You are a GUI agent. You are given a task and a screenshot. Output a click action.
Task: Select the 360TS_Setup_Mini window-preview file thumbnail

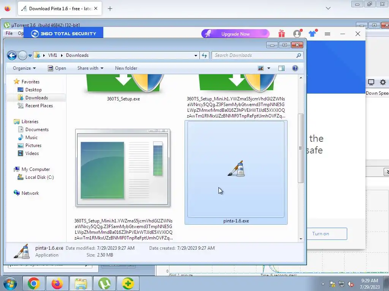(x=123, y=168)
